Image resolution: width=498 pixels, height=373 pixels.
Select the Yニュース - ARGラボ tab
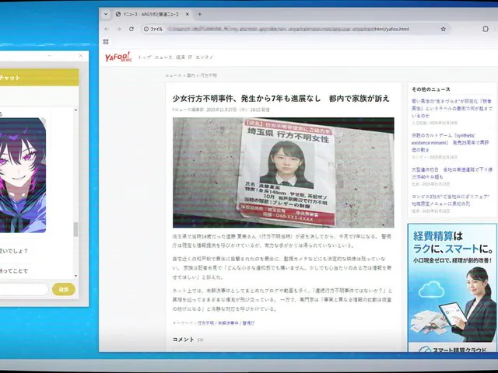(x=153, y=14)
